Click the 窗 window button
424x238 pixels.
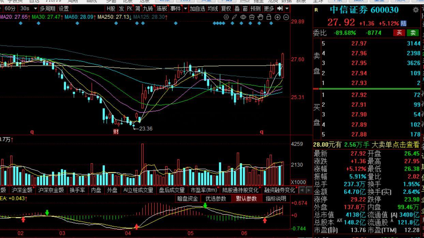(245, 8)
